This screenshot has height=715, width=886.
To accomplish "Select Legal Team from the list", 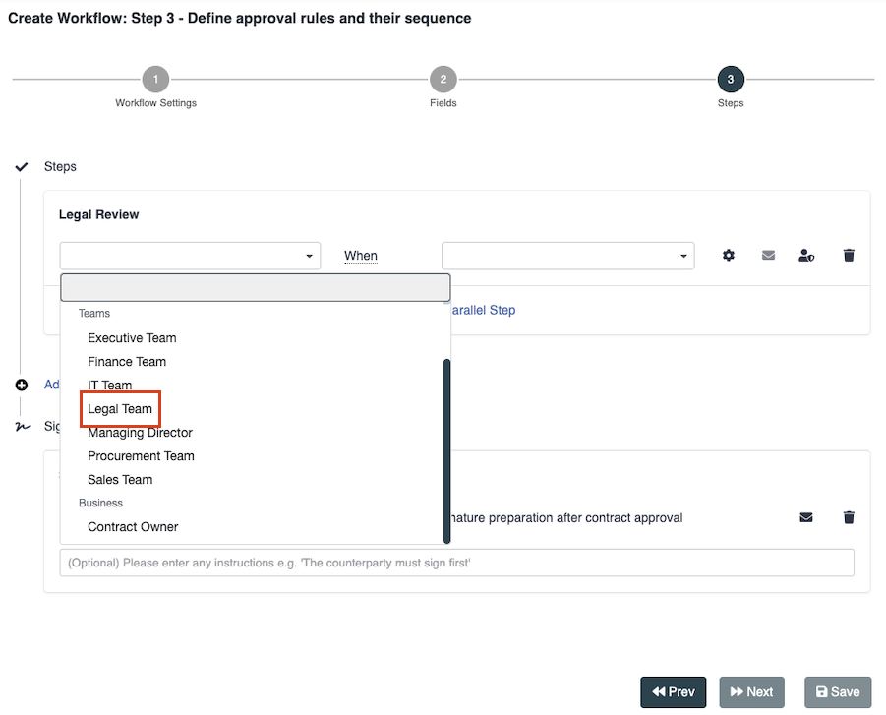I will (120, 409).
